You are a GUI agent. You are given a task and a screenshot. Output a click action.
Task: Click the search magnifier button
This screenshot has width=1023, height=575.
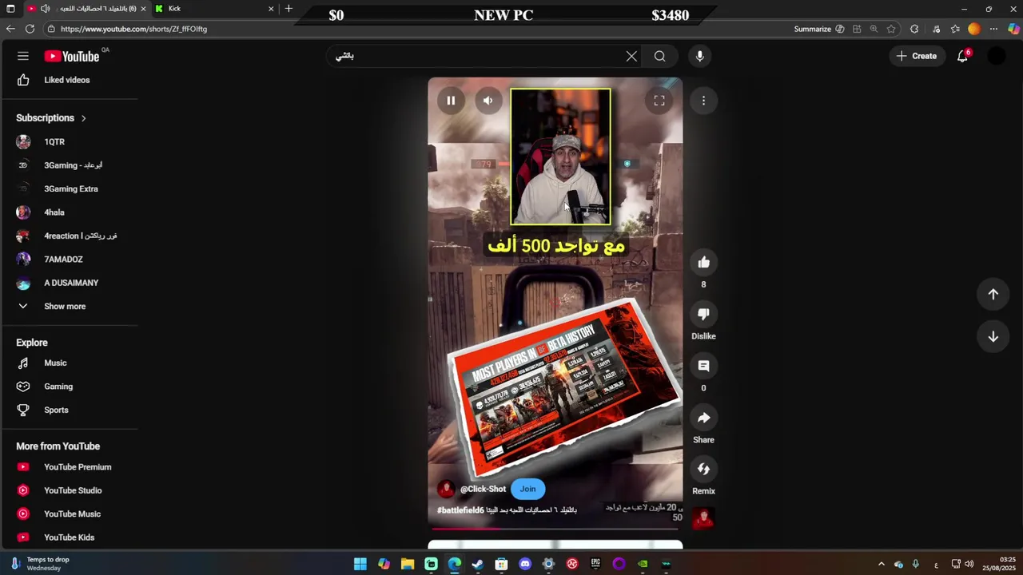(659, 56)
